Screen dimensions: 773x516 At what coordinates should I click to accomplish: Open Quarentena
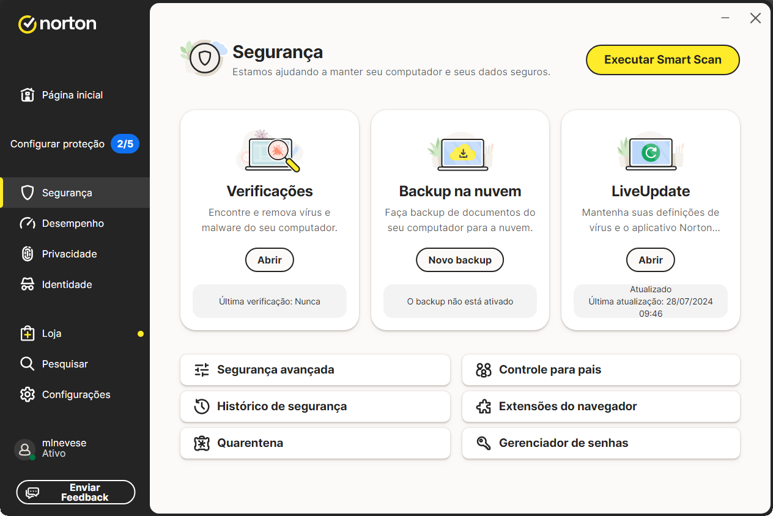coord(315,443)
